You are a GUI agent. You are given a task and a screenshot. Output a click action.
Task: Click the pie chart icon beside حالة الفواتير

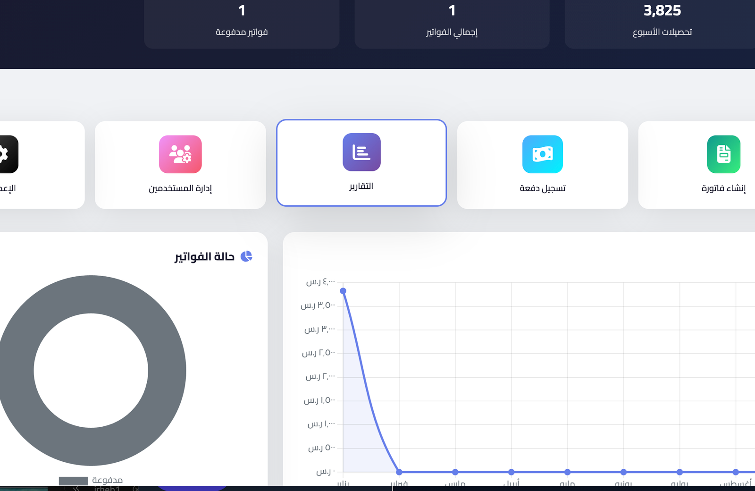pos(246,256)
